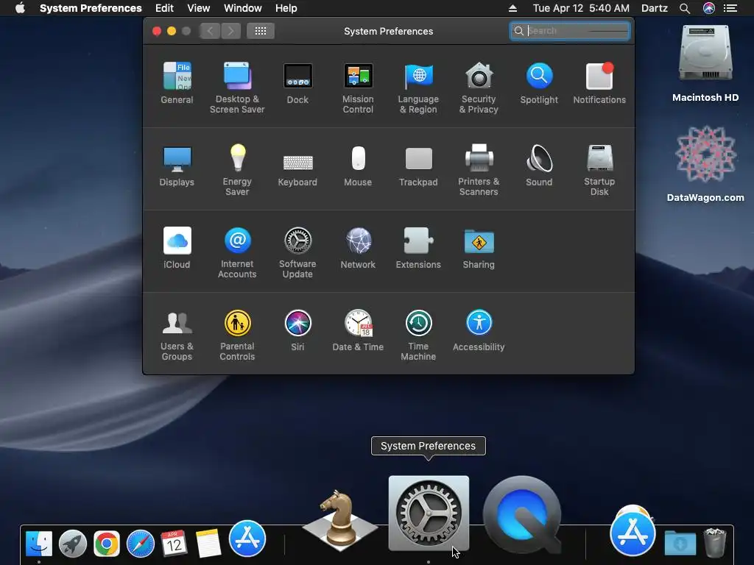Open the Apple menu
Screen dimensions: 754x565
pyautogui.click(x=20, y=8)
